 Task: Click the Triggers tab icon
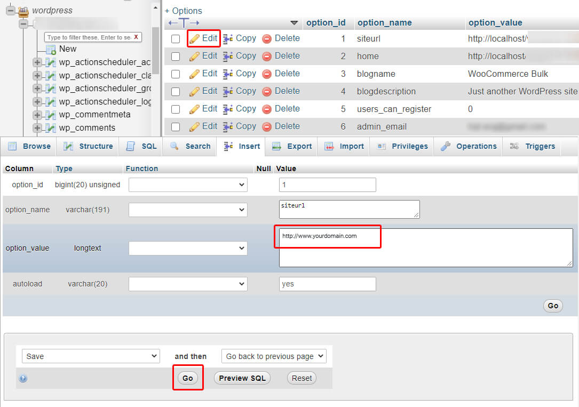[514, 146]
